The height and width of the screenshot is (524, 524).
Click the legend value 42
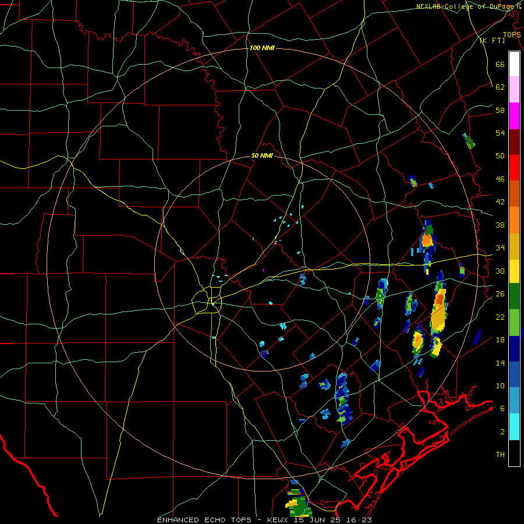point(500,202)
